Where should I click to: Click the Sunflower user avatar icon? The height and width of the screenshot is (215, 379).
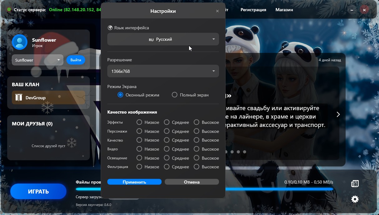[20, 42]
